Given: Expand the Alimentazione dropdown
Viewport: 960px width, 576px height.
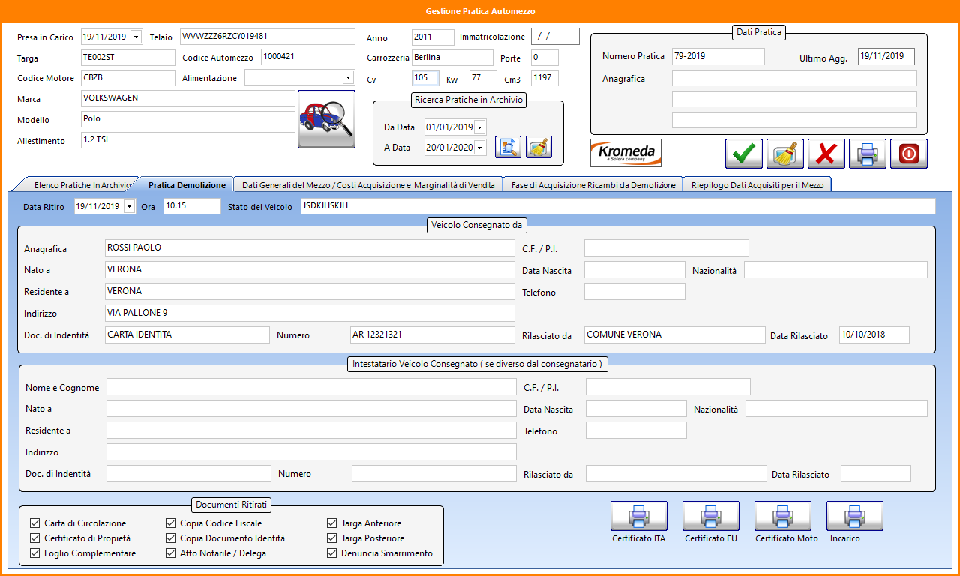Looking at the screenshot, I should click(x=348, y=77).
